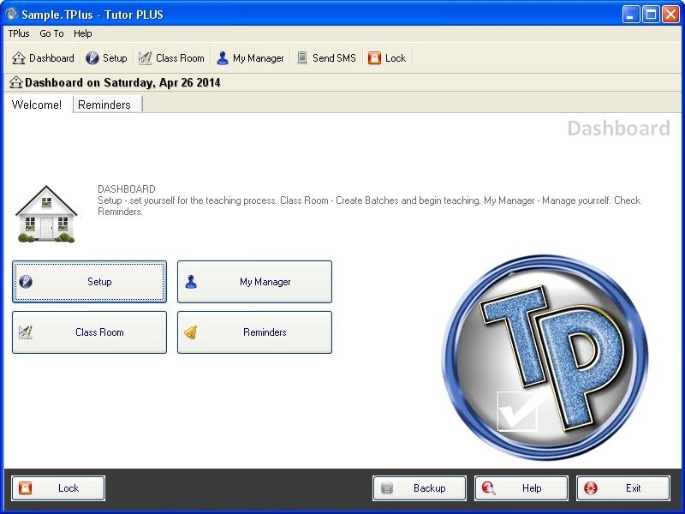
Task: Click the DASHBOARD description text
Action: tap(369, 200)
